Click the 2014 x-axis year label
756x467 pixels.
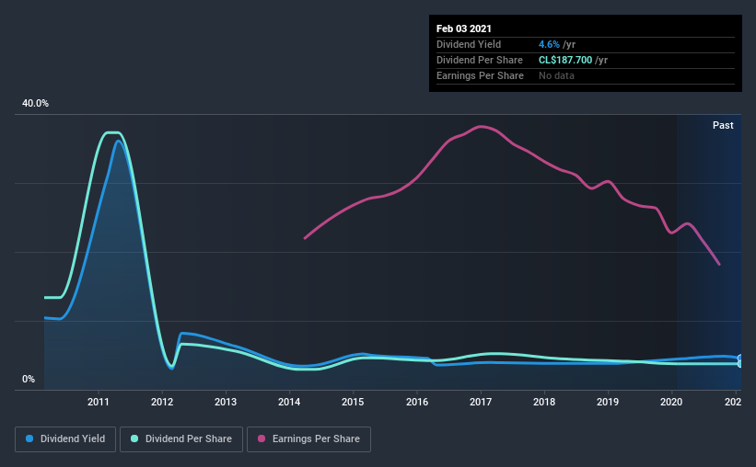click(289, 402)
